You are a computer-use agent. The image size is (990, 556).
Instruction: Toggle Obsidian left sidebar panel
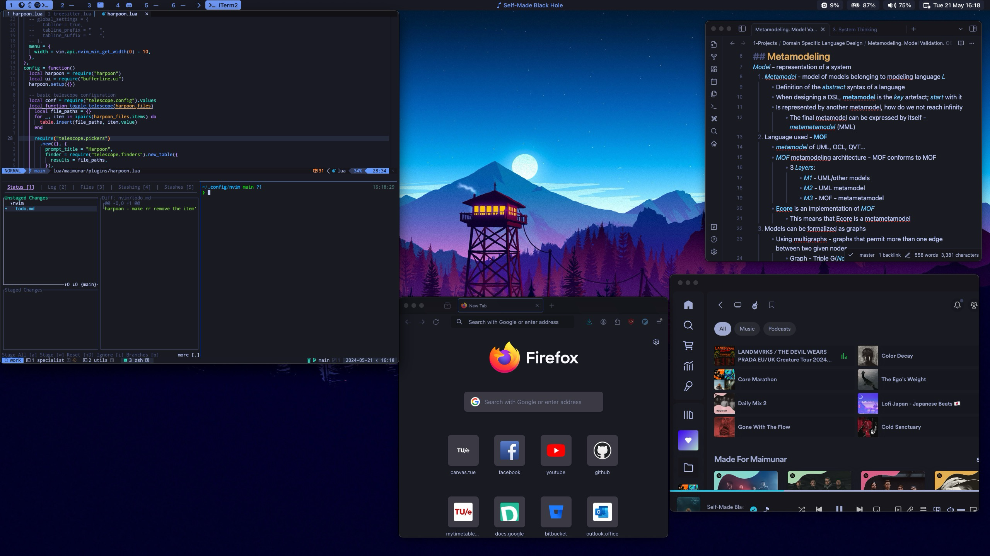[x=742, y=29]
